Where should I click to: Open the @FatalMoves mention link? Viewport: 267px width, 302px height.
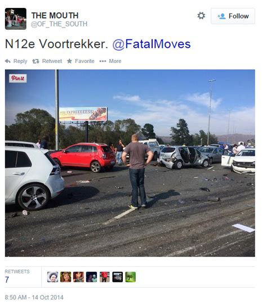[152, 44]
